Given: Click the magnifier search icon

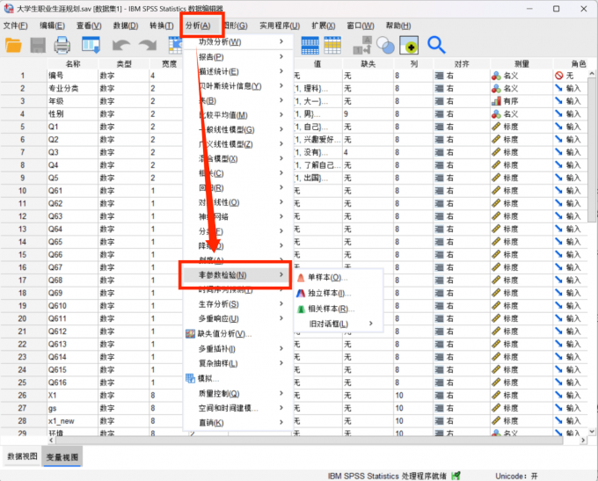Looking at the screenshot, I should (436, 45).
